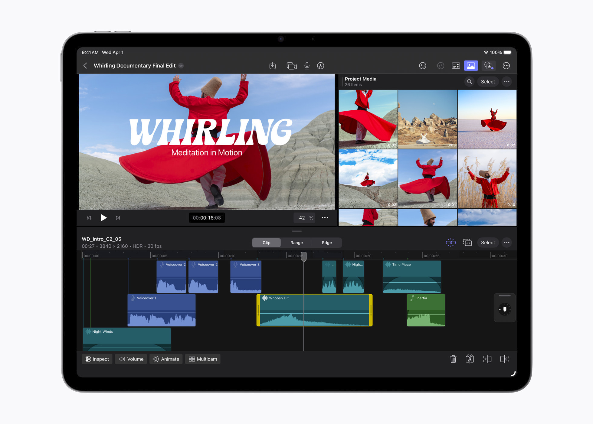Open Project Media more options menu

507,82
